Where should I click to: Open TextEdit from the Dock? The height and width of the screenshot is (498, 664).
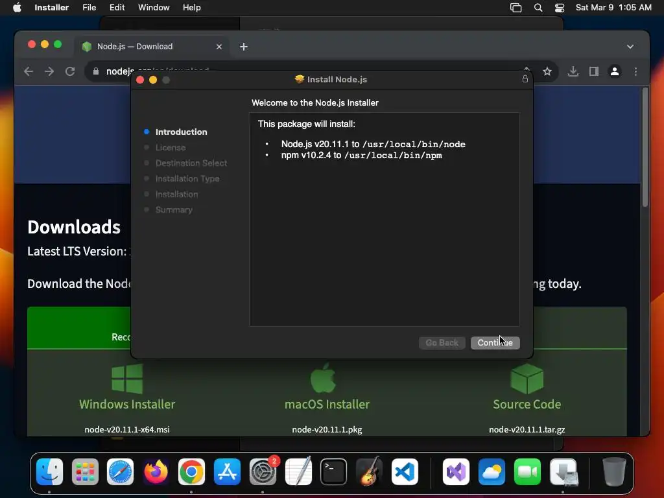pyautogui.click(x=298, y=471)
